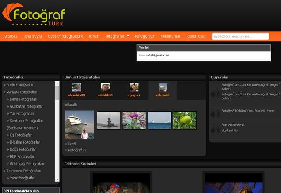Click speaker icon beside Dünü, Bugünü, Yarını
The height and width of the screenshot is (193, 281).
click(x=215, y=114)
